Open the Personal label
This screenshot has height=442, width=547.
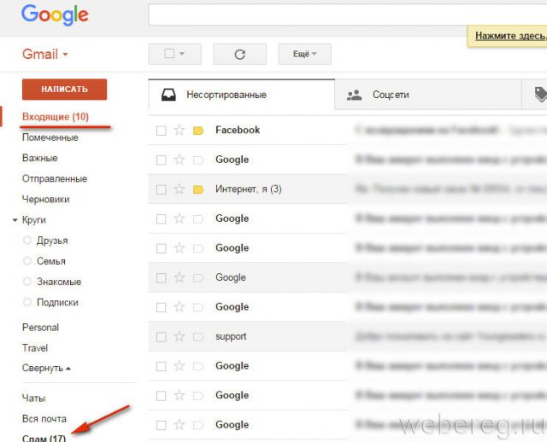(x=40, y=328)
